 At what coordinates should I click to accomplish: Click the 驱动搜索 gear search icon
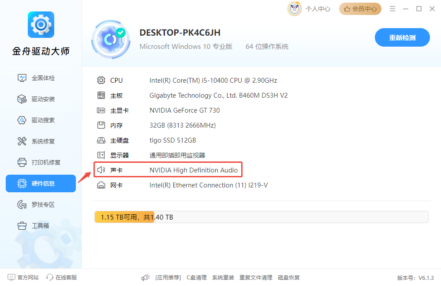click(x=22, y=120)
